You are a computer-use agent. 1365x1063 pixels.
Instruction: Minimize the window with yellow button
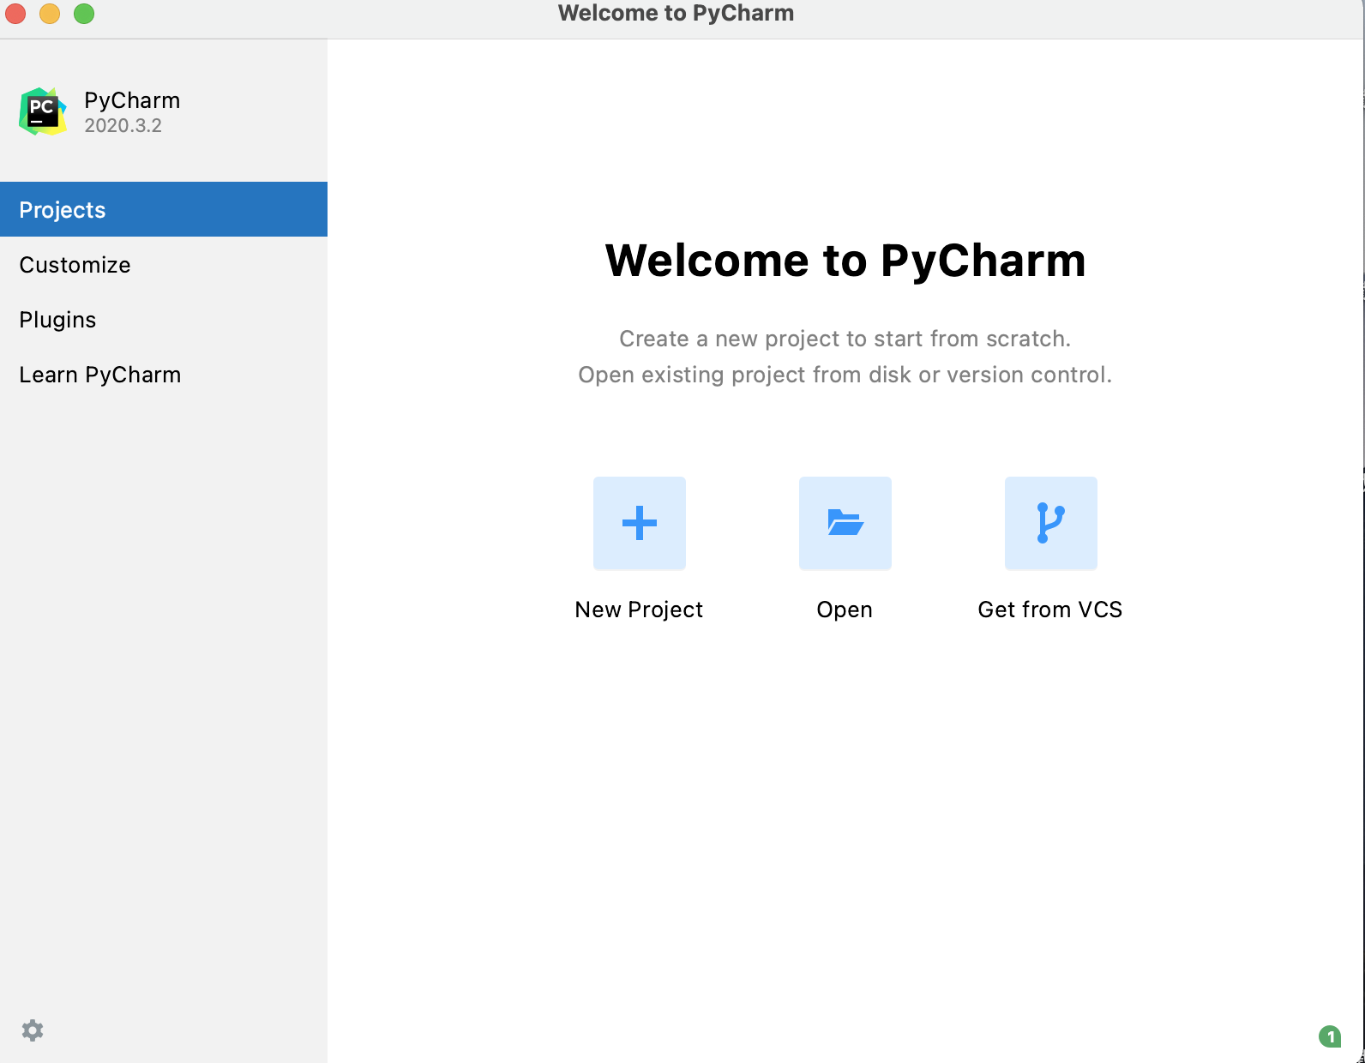point(50,14)
